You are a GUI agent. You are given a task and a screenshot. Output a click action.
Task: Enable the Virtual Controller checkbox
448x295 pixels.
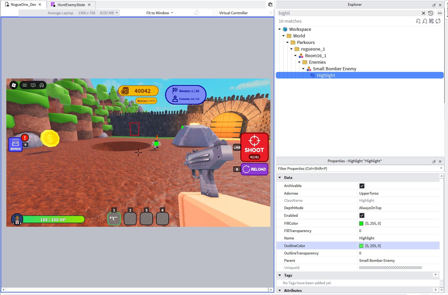tap(216, 13)
